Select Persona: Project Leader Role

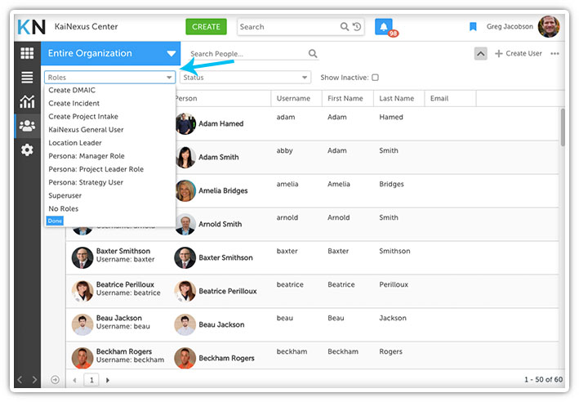[96, 169]
